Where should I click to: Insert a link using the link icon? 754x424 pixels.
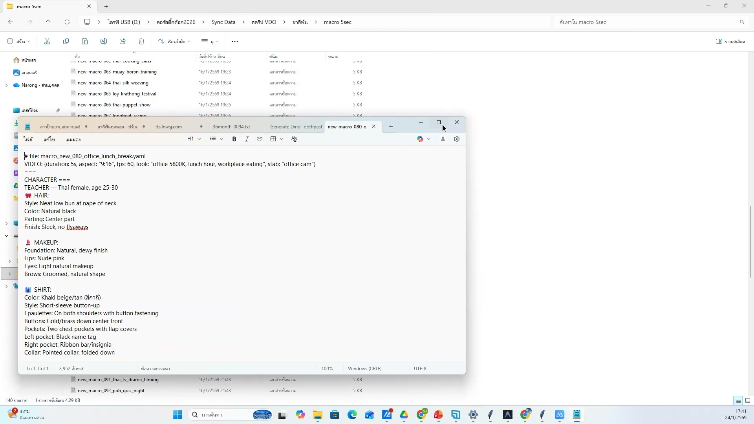(260, 139)
